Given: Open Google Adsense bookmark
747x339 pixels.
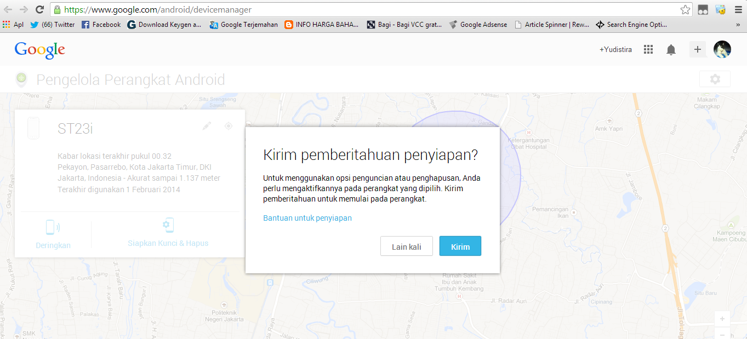Looking at the screenshot, I should click(478, 25).
